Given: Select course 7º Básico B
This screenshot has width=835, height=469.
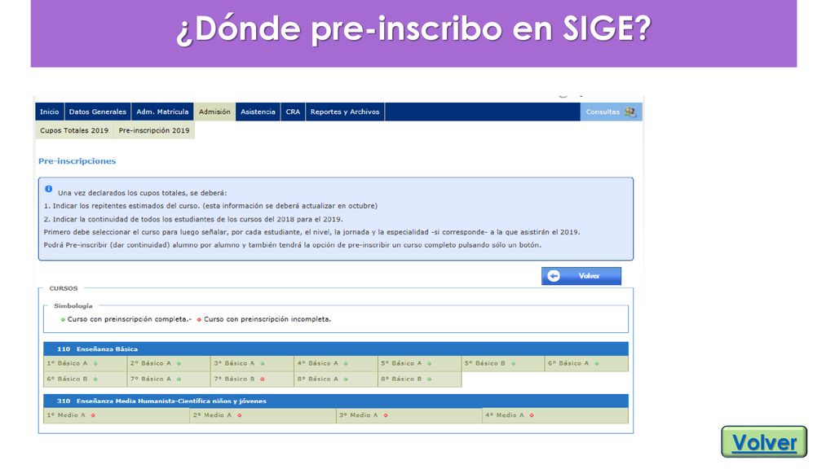Looking at the screenshot, I should tap(253, 379).
